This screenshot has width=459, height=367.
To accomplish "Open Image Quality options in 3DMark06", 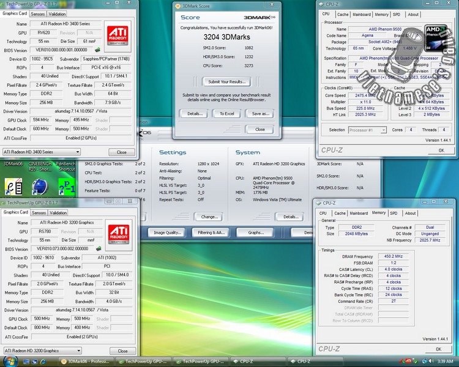I will tap(167, 232).
